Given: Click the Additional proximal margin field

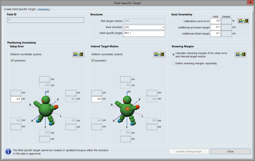Looking at the screenshot, I should point(215,27).
